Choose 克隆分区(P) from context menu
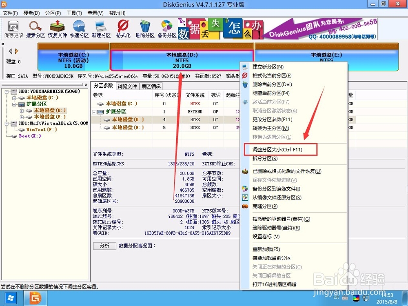This screenshot has width=408, height=306. coord(293,206)
